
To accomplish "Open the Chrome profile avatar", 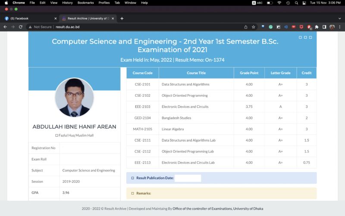I will [x=332, y=27].
